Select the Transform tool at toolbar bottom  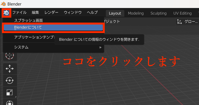[10, 102]
